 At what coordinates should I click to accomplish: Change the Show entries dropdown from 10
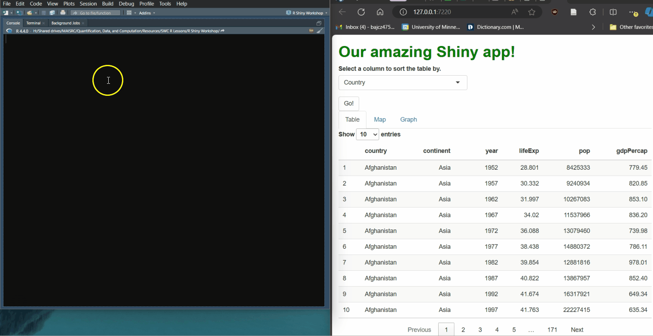pos(367,134)
